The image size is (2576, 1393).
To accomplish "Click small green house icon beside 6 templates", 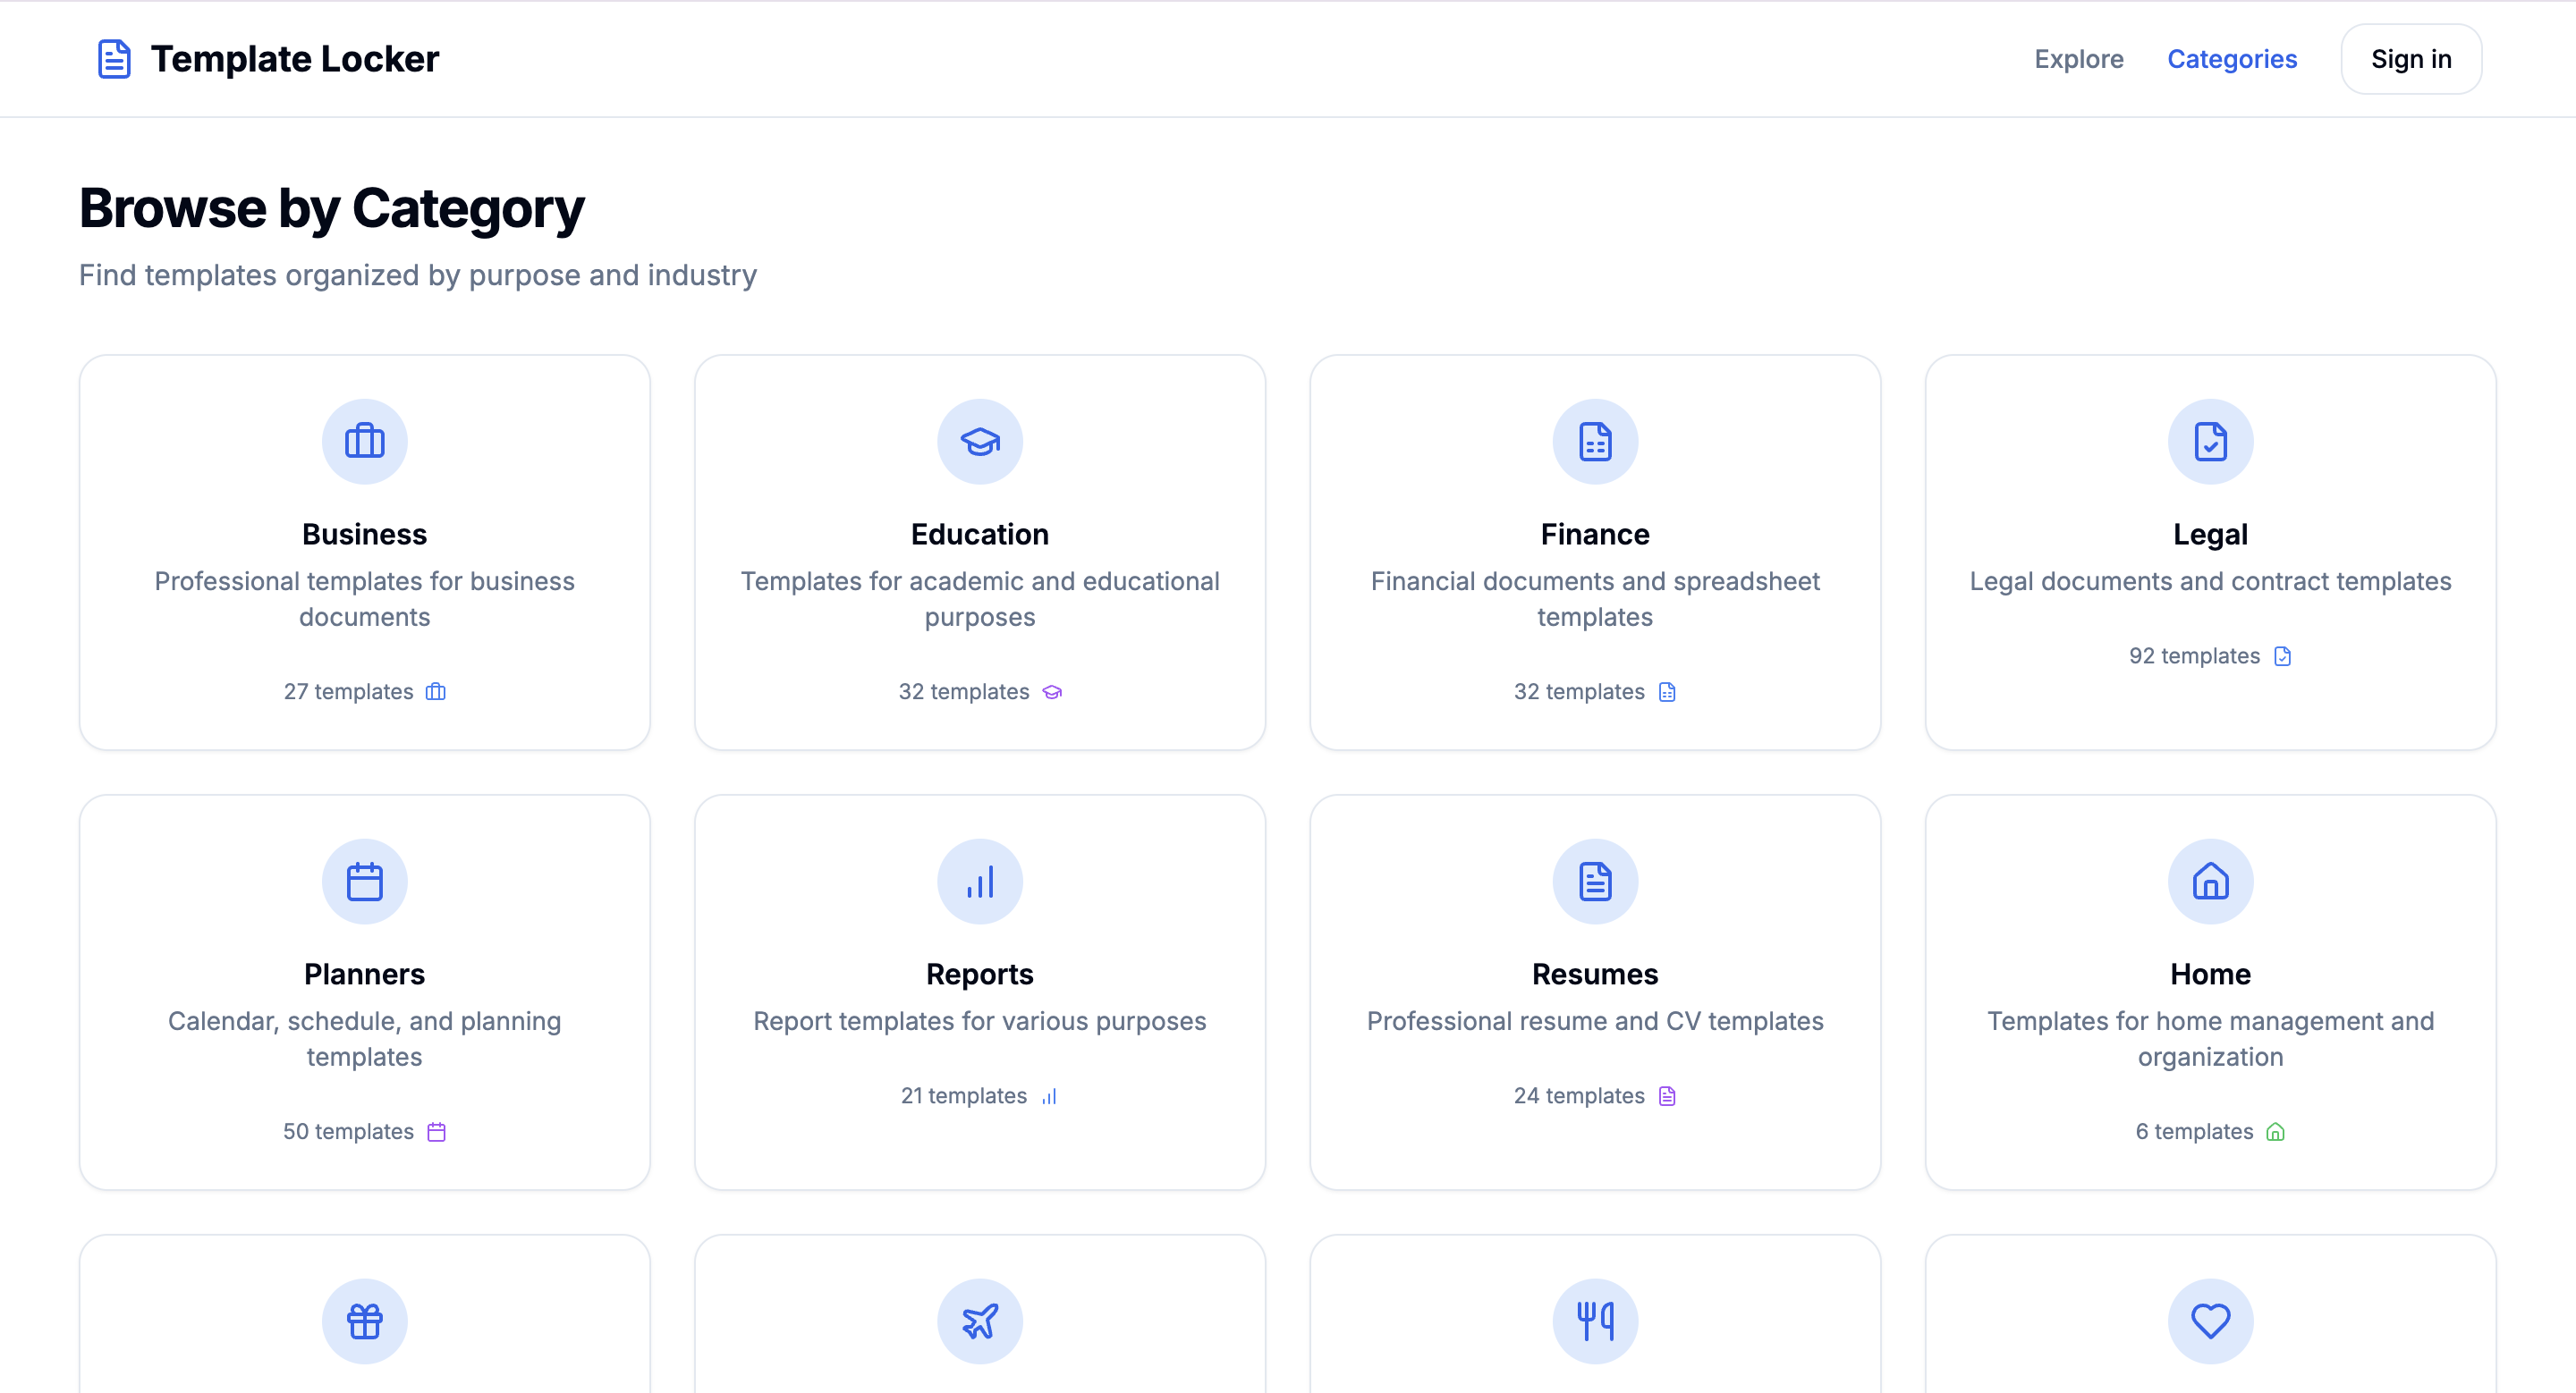I will click(2276, 1131).
